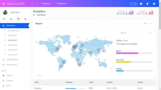This screenshot has height=90, width=161.
Task: Expand the Page Layouts arrow
Action: tap(26, 65)
